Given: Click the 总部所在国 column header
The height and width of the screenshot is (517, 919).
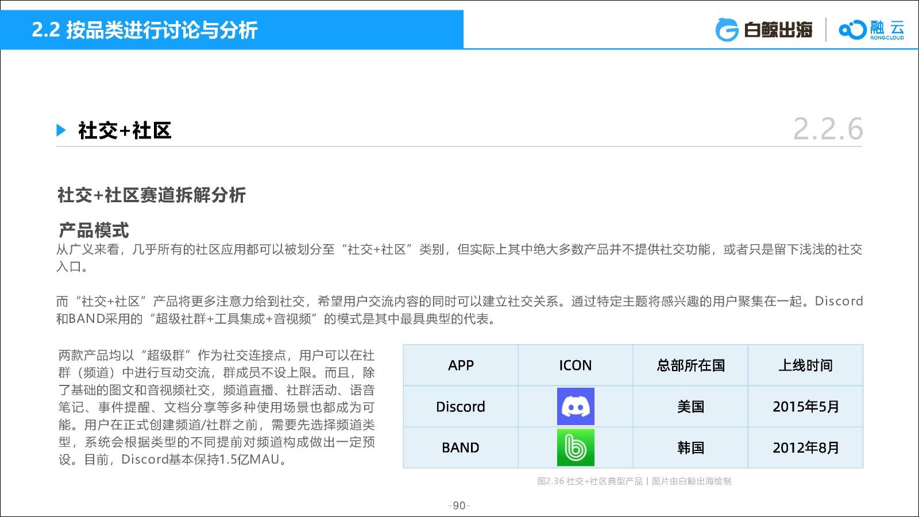Looking at the screenshot, I should [x=690, y=365].
